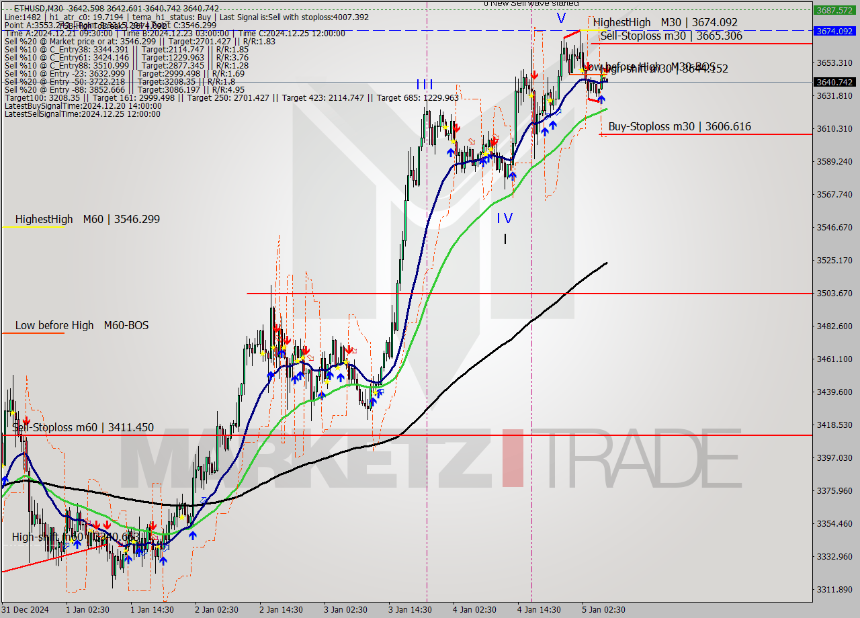Click the price axis value 3525.170
This screenshot has width=860, height=618.
pyautogui.click(x=834, y=260)
